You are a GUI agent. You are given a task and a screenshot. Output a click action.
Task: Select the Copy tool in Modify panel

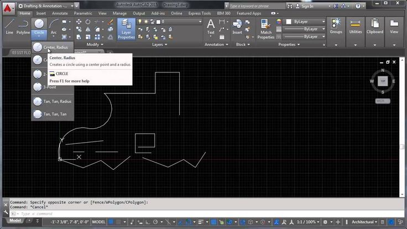79,29
